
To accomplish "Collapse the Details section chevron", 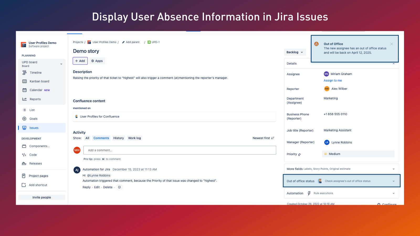I will pos(393,63).
